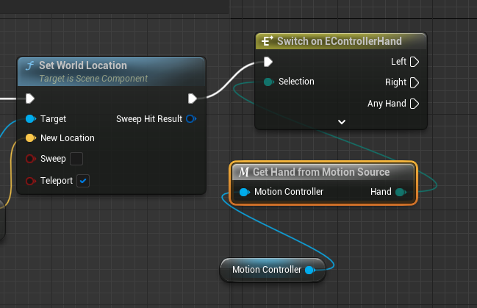
Task: Click the Any Hand output execution pin
Action: point(415,104)
